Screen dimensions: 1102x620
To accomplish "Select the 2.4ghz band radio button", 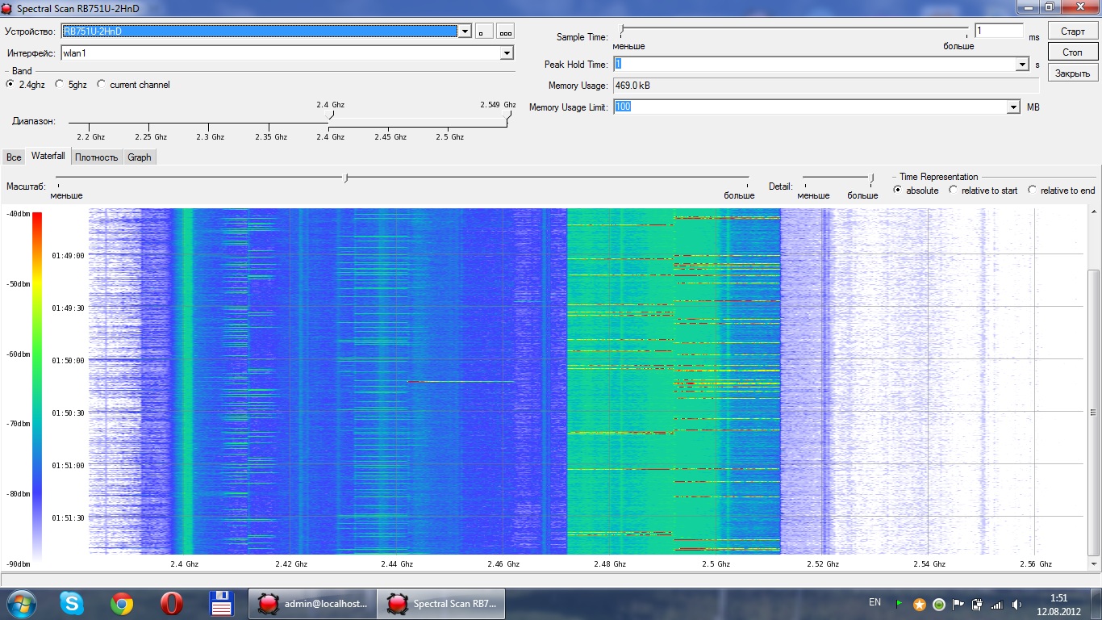I will click(10, 84).
